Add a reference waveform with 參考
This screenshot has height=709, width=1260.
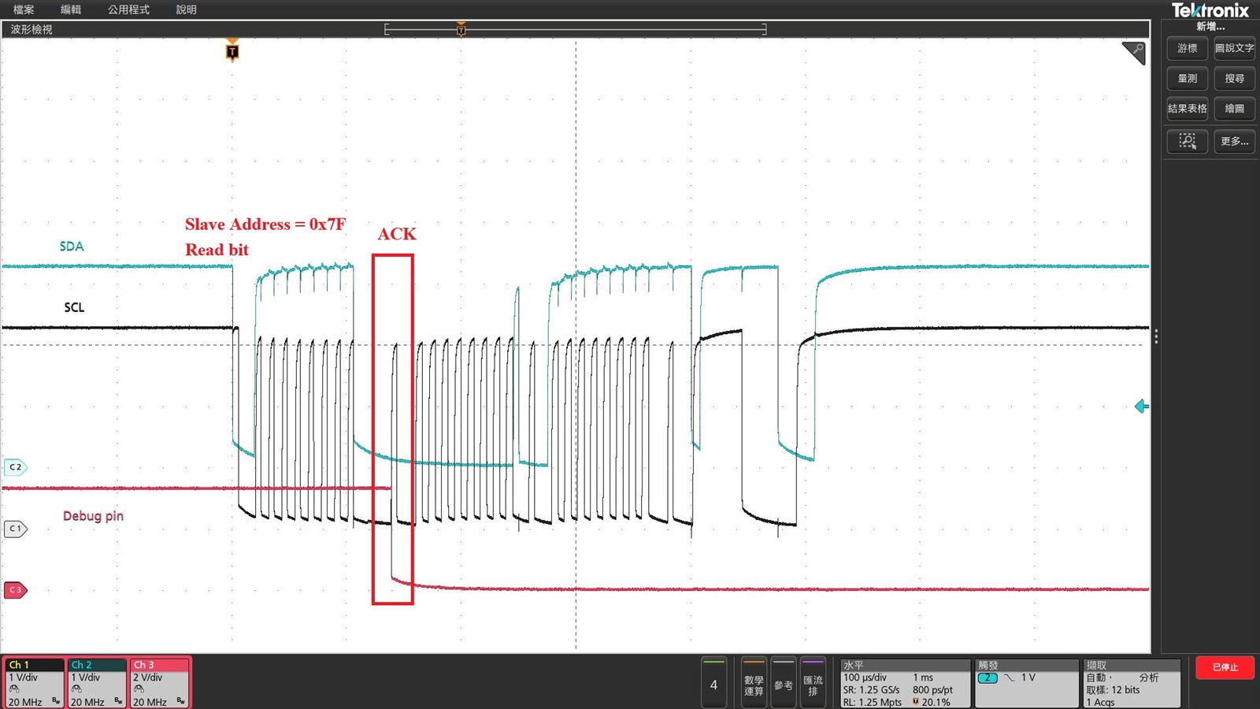[x=783, y=683]
